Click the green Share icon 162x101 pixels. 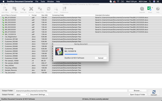pyautogui.click(x=149, y=9)
